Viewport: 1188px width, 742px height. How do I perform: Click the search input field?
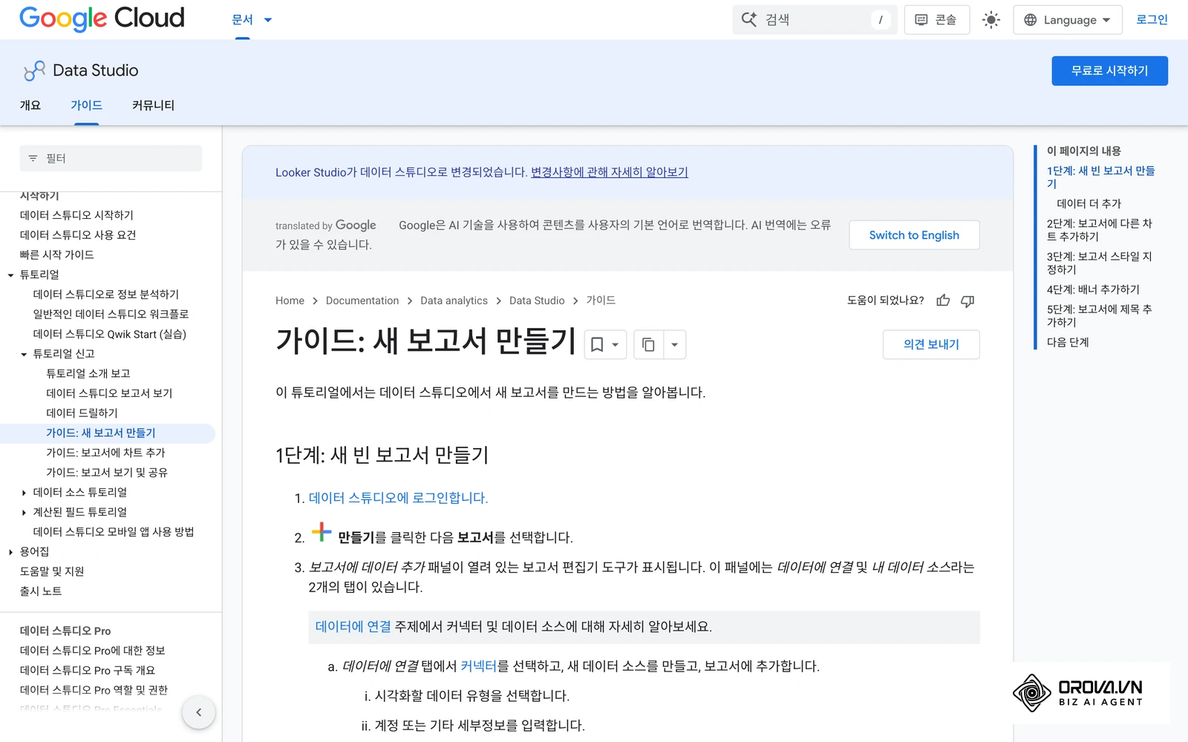[815, 20]
